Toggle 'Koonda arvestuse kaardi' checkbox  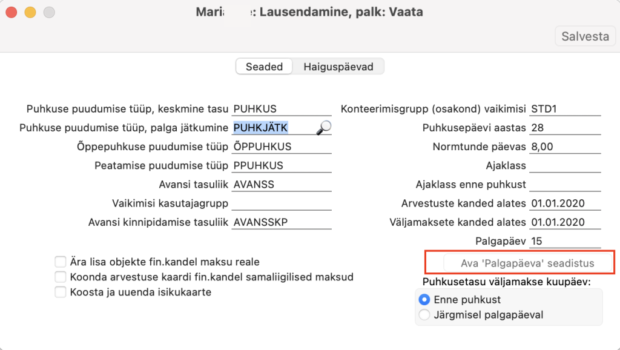(x=61, y=277)
